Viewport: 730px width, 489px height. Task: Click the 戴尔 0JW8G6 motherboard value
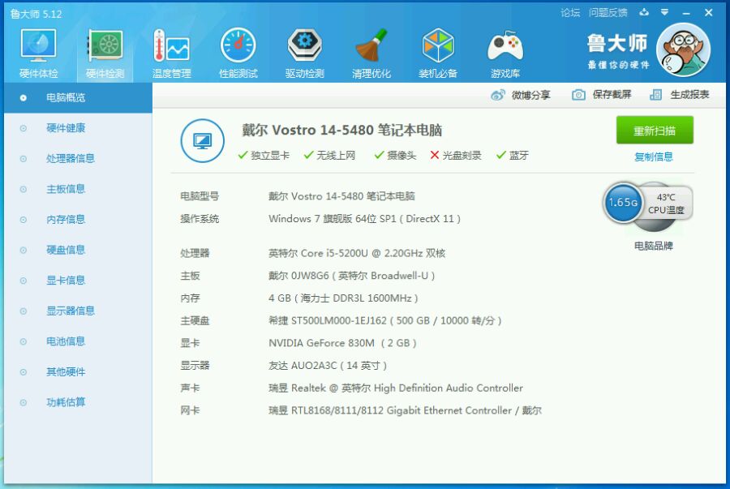351,276
